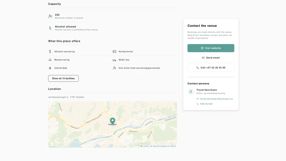Click the Alkohol-servering glass icon
The height and width of the screenshot is (161, 286).
click(50, 52)
